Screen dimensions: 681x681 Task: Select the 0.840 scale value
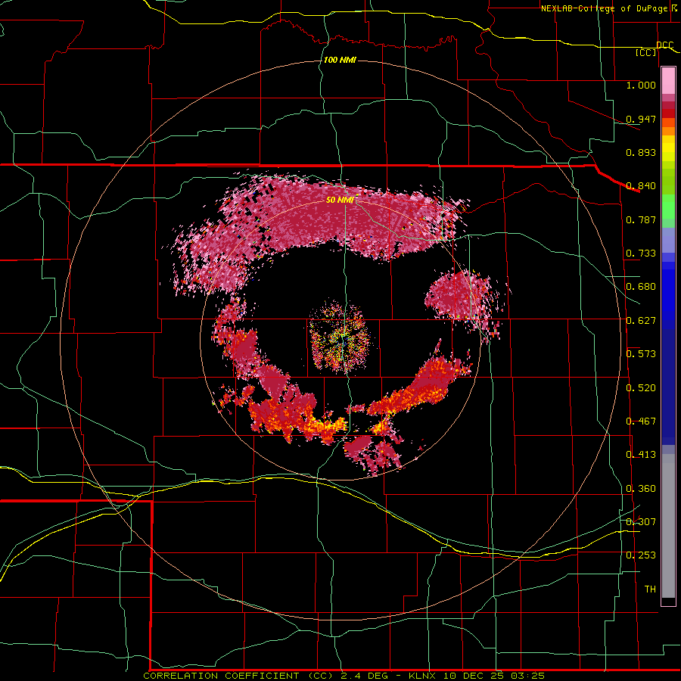point(641,186)
